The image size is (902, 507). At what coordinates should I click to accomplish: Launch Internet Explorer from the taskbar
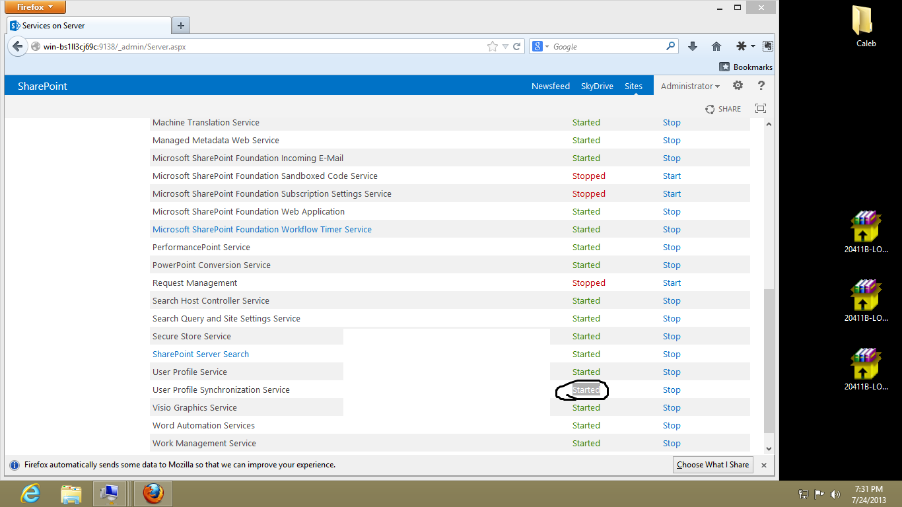point(30,493)
